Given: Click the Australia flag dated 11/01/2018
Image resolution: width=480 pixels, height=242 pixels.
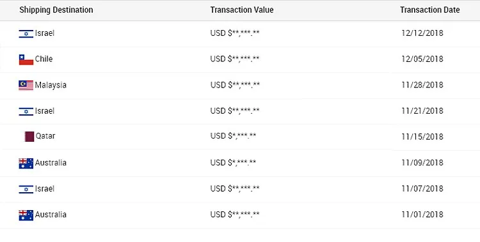Looking at the screenshot, I should click(26, 215).
